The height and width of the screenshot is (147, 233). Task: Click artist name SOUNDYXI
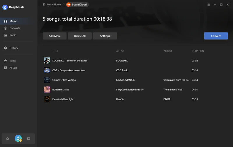(x=122, y=61)
